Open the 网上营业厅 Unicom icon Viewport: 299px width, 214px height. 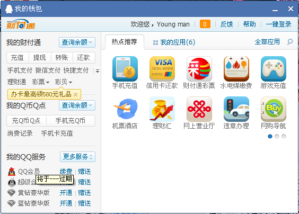[199, 109]
